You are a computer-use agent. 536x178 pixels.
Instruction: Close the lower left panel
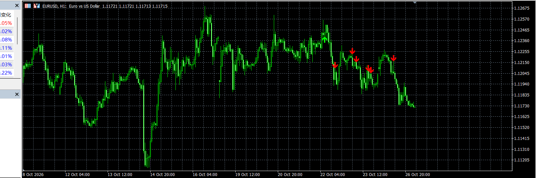click(17, 94)
